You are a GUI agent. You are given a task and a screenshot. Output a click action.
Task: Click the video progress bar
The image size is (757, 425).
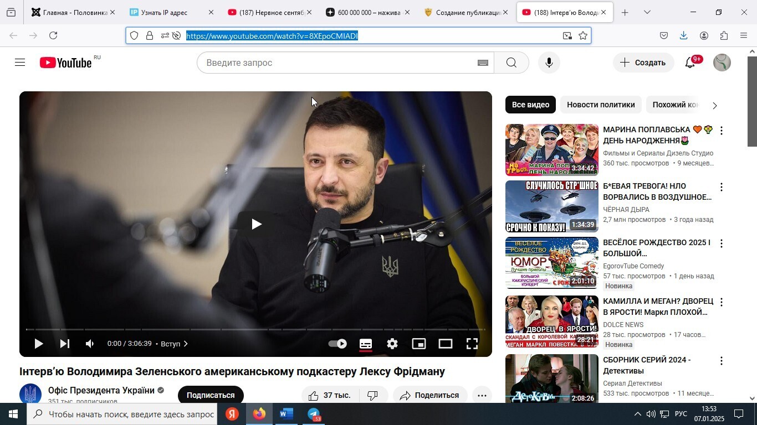coord(255,329)
